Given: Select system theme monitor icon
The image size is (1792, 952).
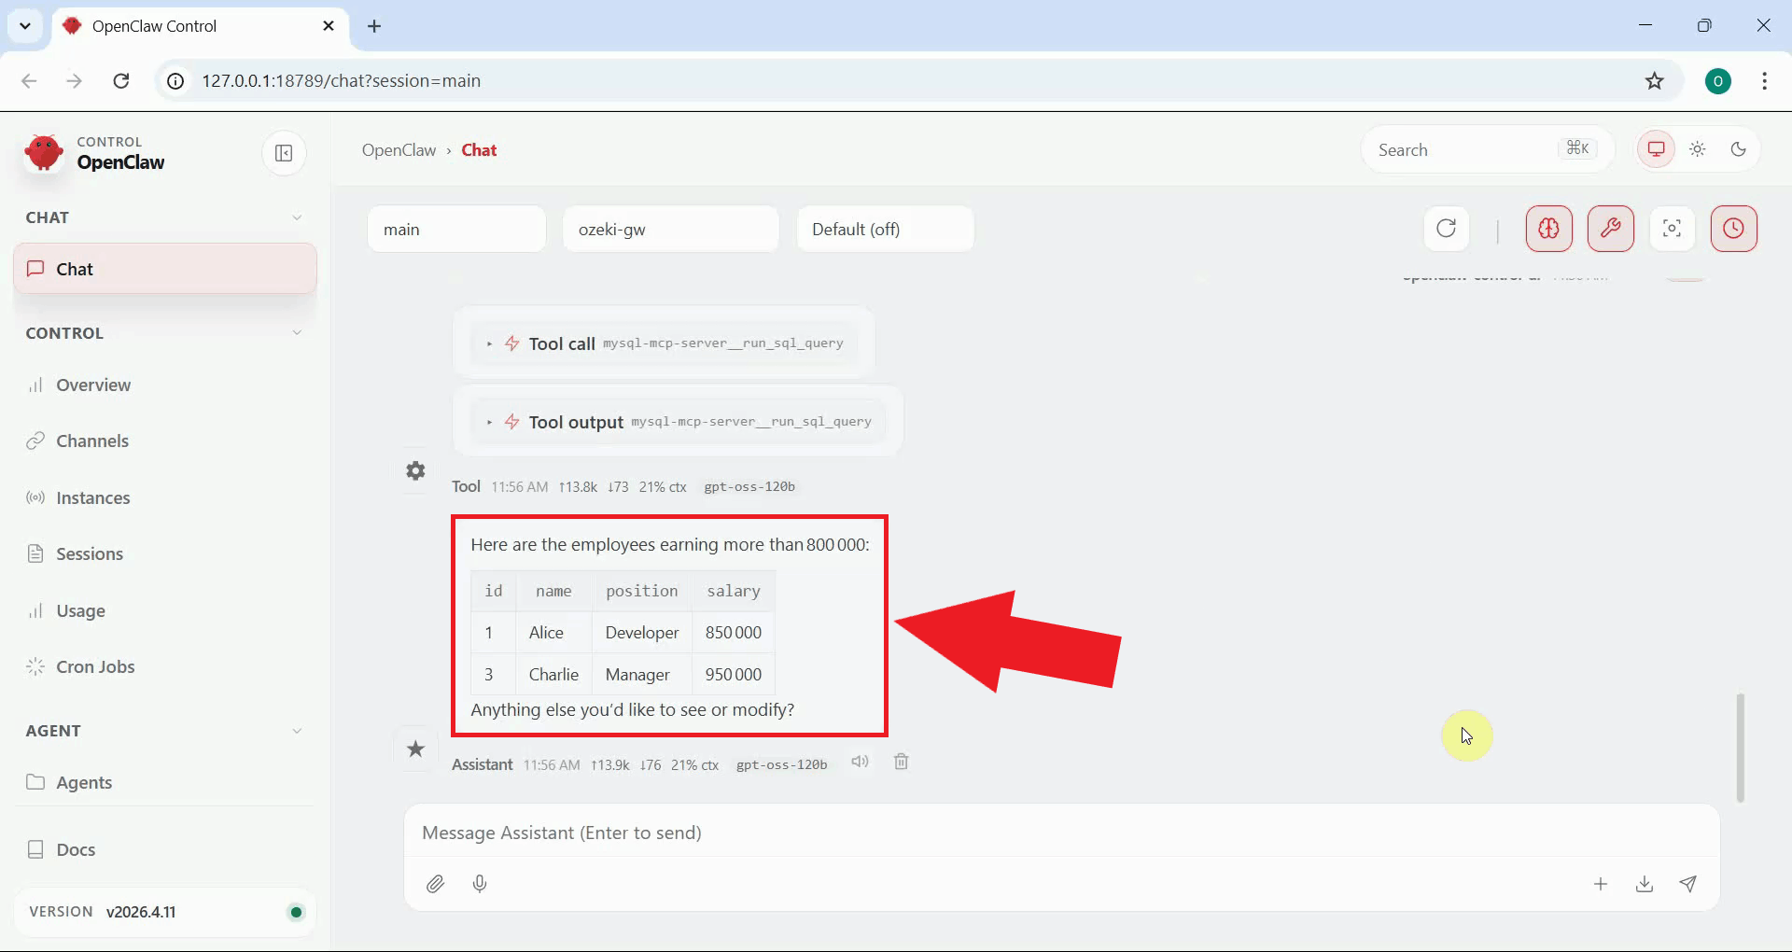Looking at the screenshot, I should click(1656, 149).
